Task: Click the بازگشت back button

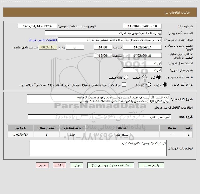Action: click(59, 165)
